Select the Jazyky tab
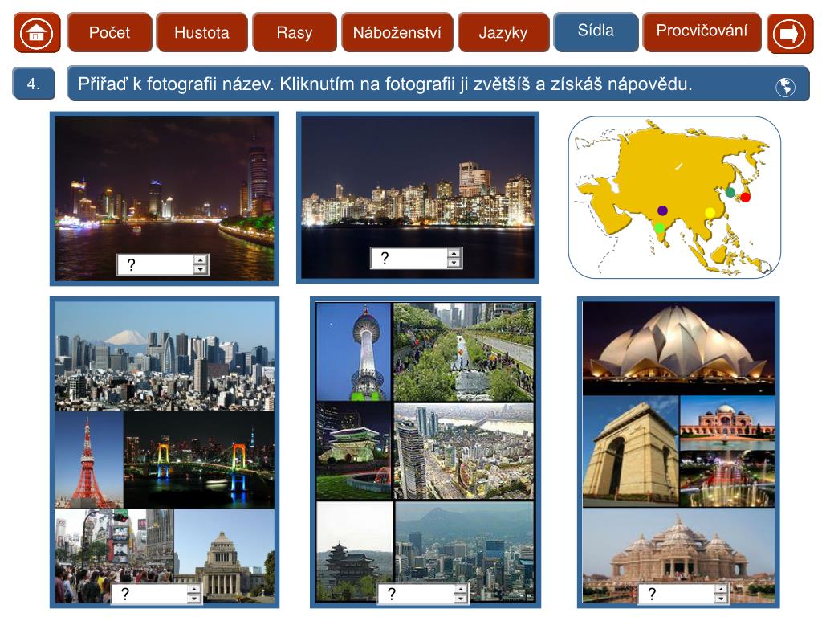This screenshot has width=822, height=617. 503,32
